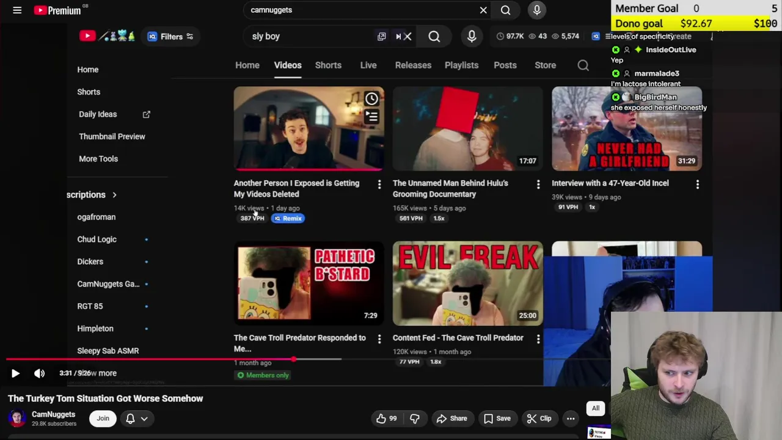Click search magnifier beside sly boy
Viewport: 782px width, 440px height.
click(x=434, y=36)
